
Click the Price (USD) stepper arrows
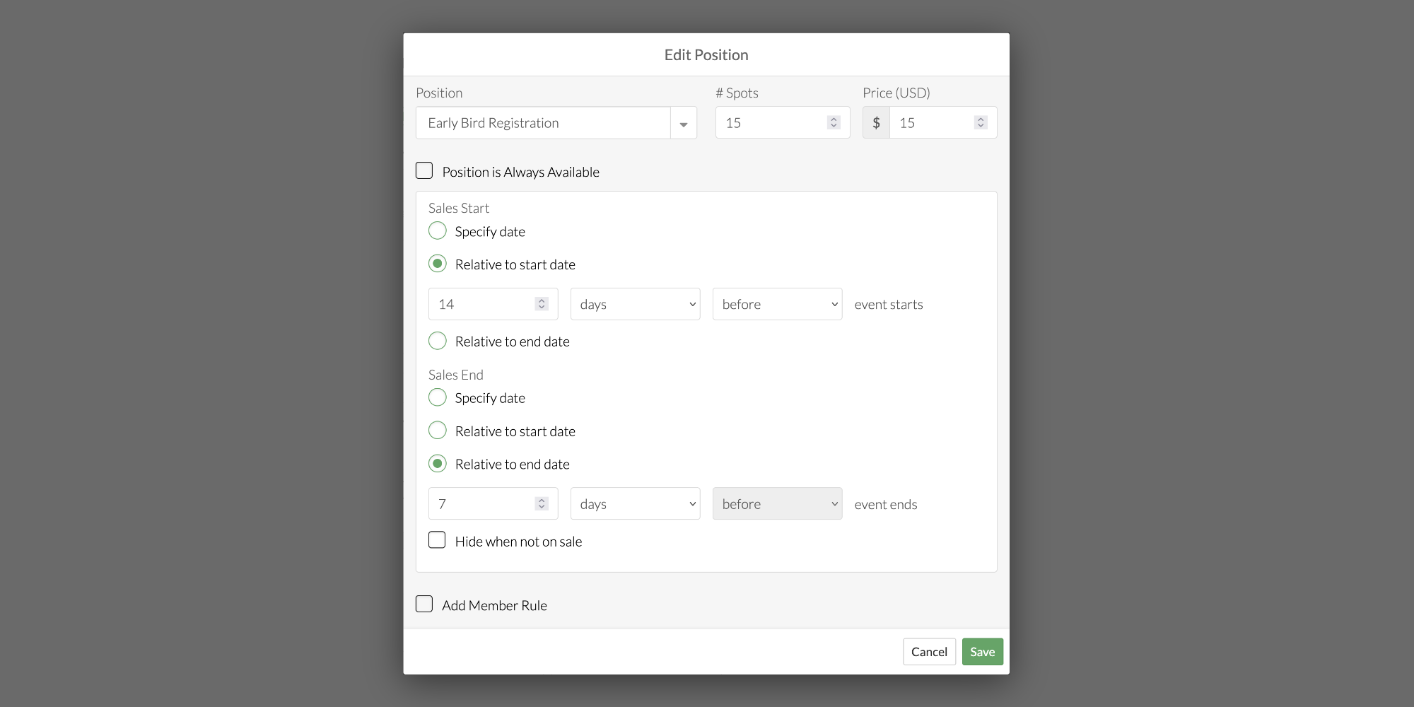click(980, 123)
